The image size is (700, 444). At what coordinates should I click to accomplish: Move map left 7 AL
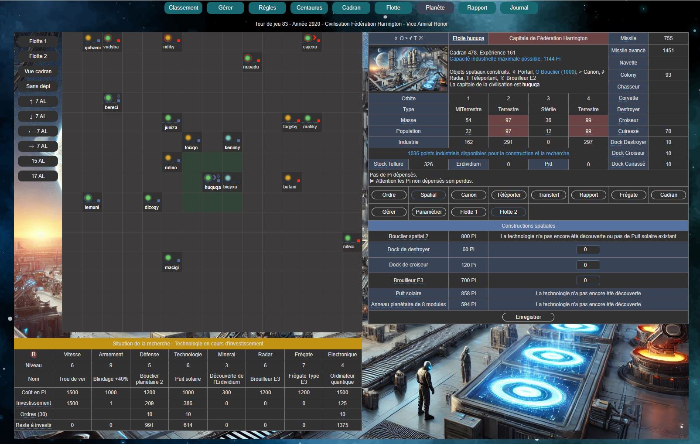tap(38, 131)
